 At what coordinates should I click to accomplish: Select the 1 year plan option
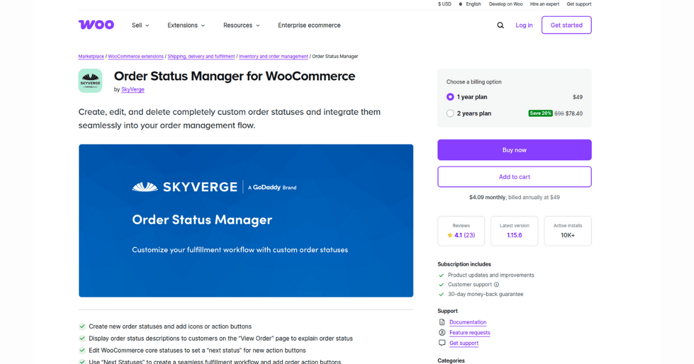click(x=450, y=97)
